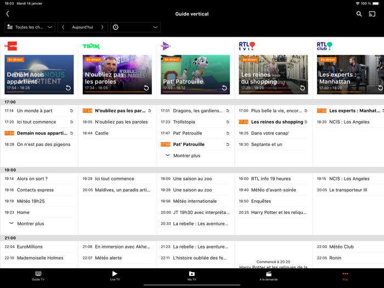Restart N'oubliez pas les paroles thumbnail icon
The image size is (384, 288).
(146, 88)
